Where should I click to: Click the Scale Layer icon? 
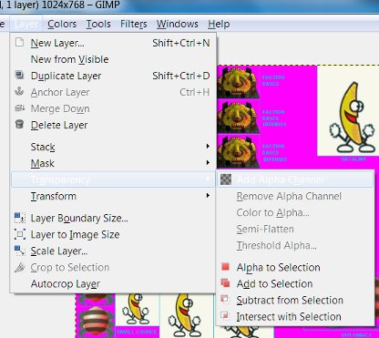click(20, 251)
